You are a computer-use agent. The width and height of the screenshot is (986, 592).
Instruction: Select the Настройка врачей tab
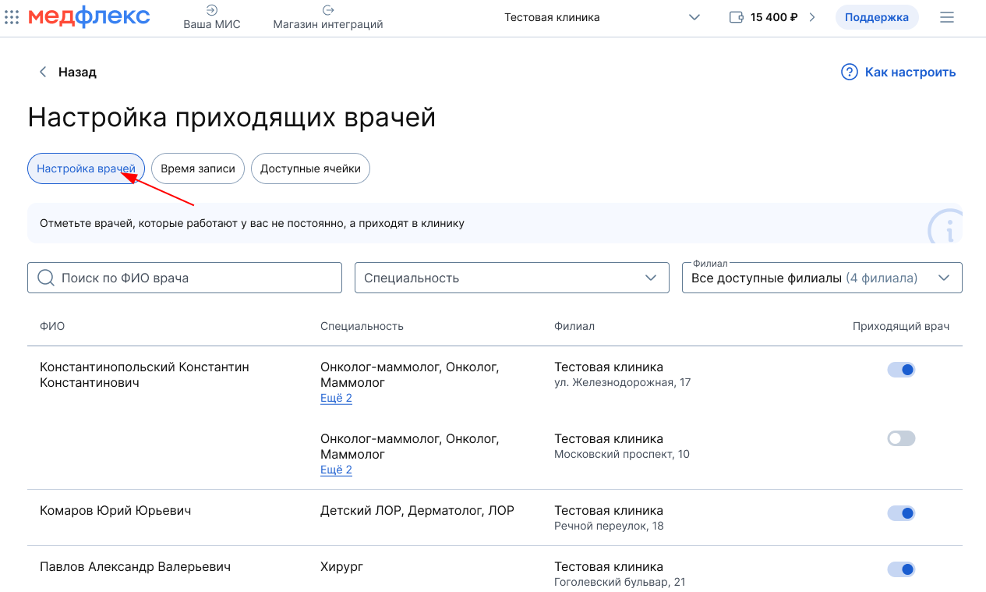(86, 168)
